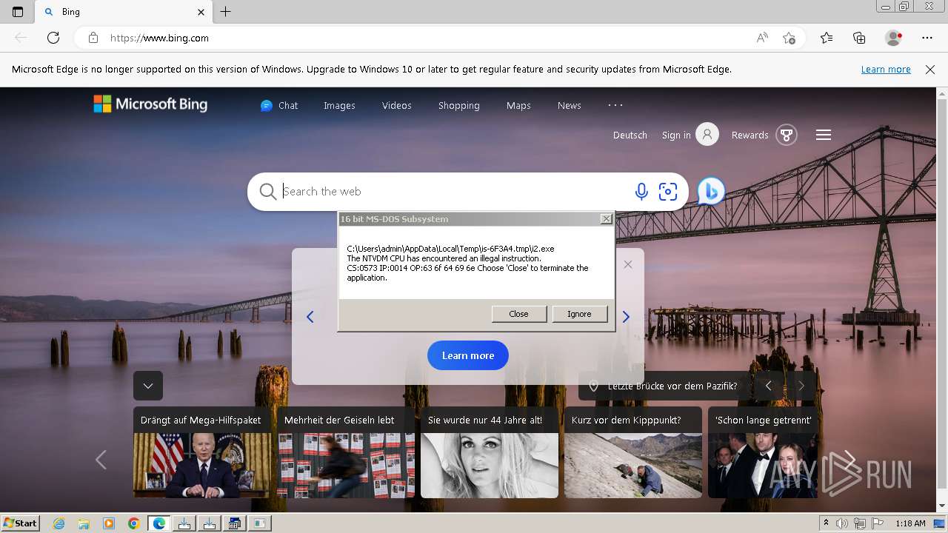Open Rewards trophy icon
Screen dimensions: 948x533
click(x=787, y=135)
